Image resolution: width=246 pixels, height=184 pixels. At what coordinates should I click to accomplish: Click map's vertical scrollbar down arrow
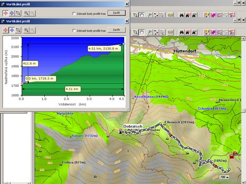click(x=244, y=182)
